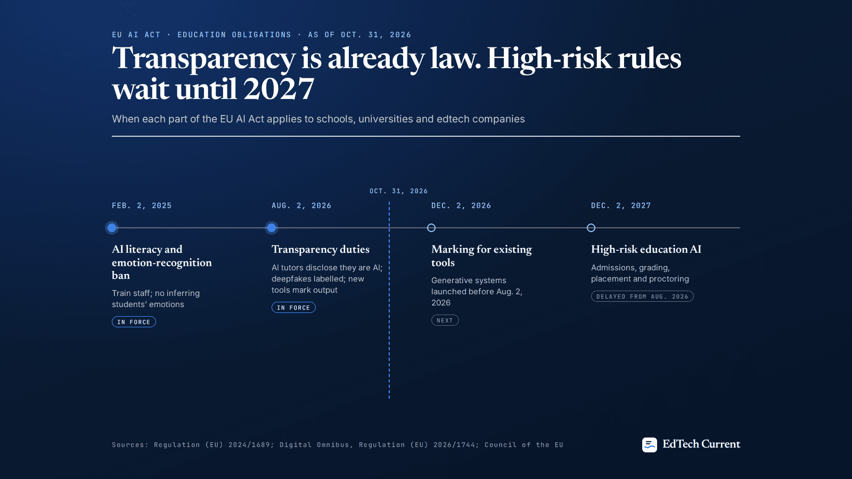Click the 'Transparency duties' heading
The width and height of the screenshot is (852, 479).
(x=321, y=249)
